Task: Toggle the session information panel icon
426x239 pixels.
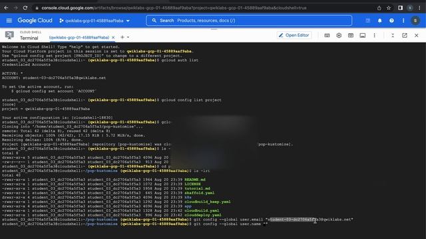Action: (x=362, y=35)
